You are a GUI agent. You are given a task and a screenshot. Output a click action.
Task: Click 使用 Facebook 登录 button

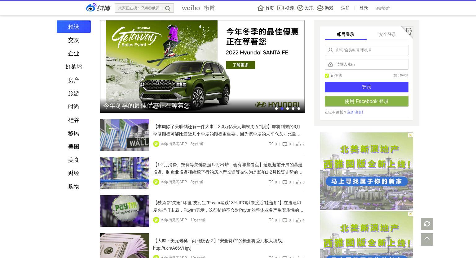tap(367, 101)
